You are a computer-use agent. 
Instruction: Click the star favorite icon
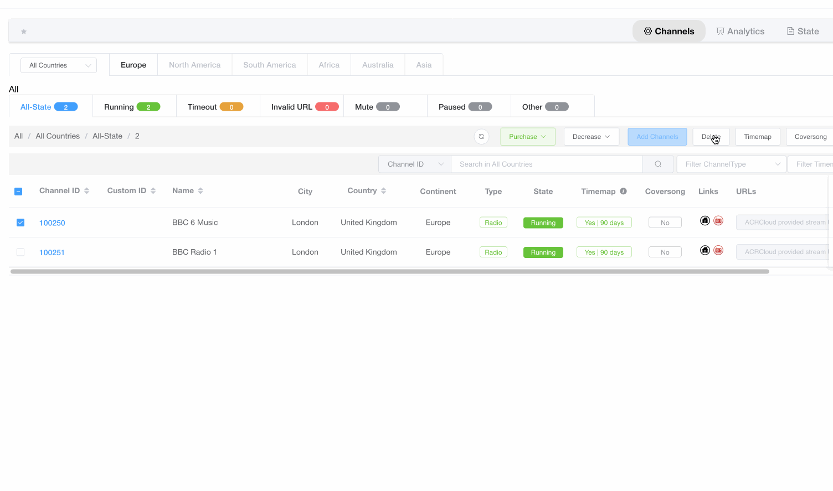pos(24,32)
